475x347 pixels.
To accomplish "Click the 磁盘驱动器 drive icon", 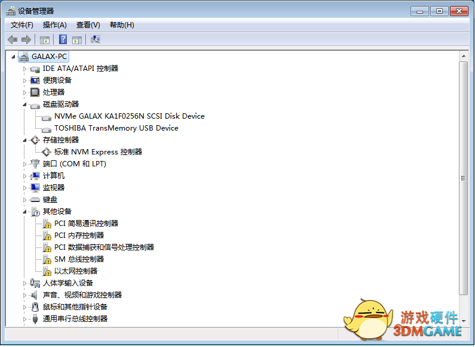I will (x=35, y=106).
